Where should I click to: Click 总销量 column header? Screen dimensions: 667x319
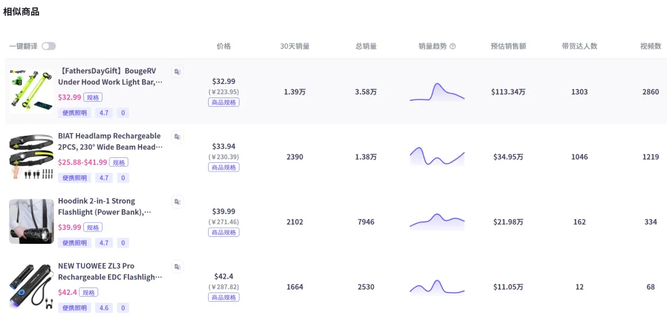coord(366,46)
